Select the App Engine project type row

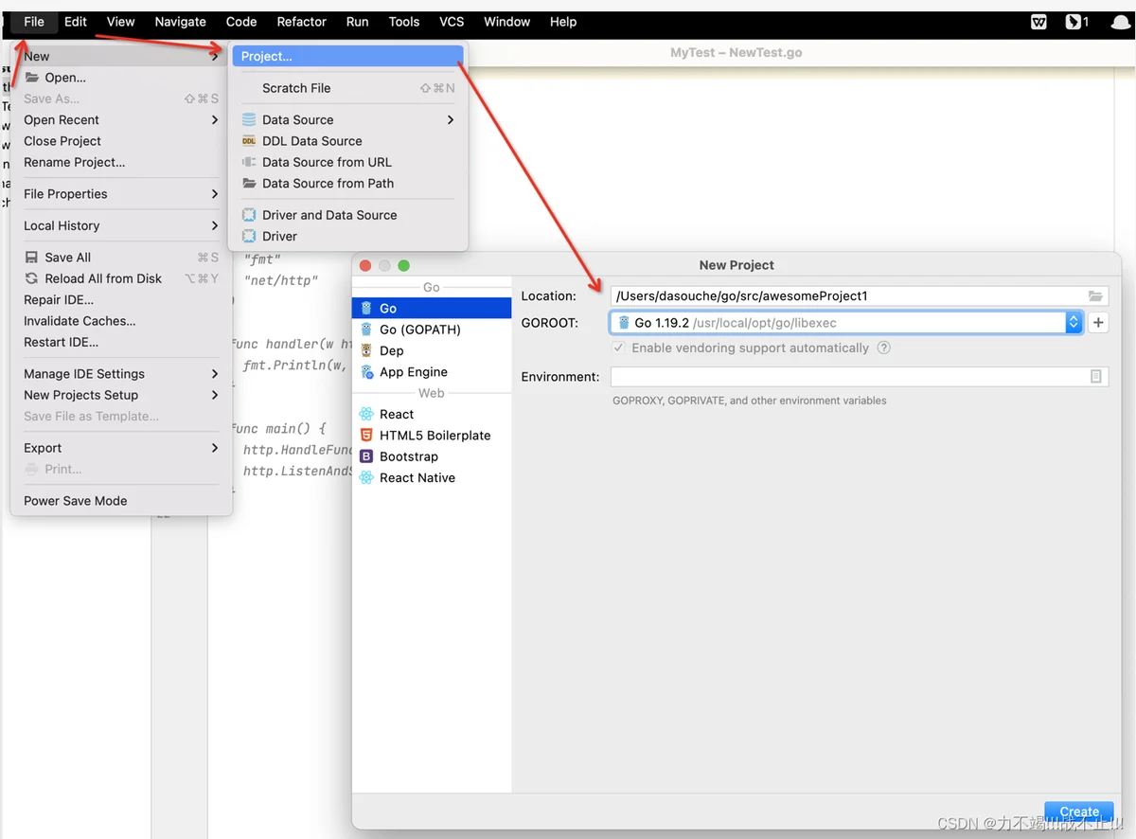432,372
